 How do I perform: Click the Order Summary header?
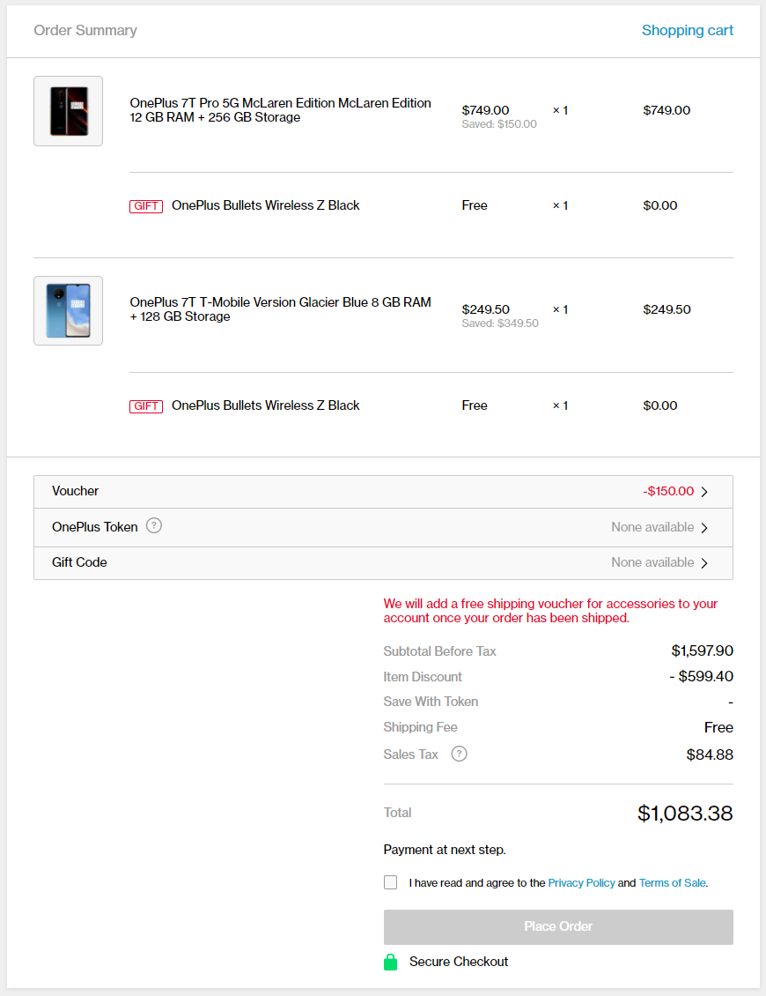(x=85, y=30)
